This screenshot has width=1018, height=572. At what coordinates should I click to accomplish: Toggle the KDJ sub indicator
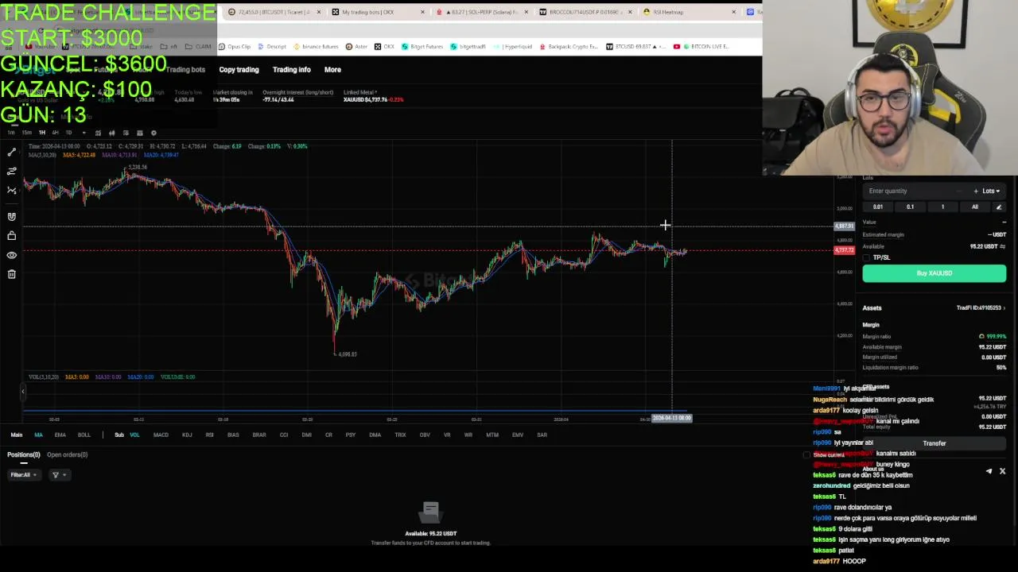coord(187,435)
